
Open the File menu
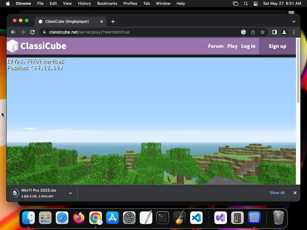[40, 4]
